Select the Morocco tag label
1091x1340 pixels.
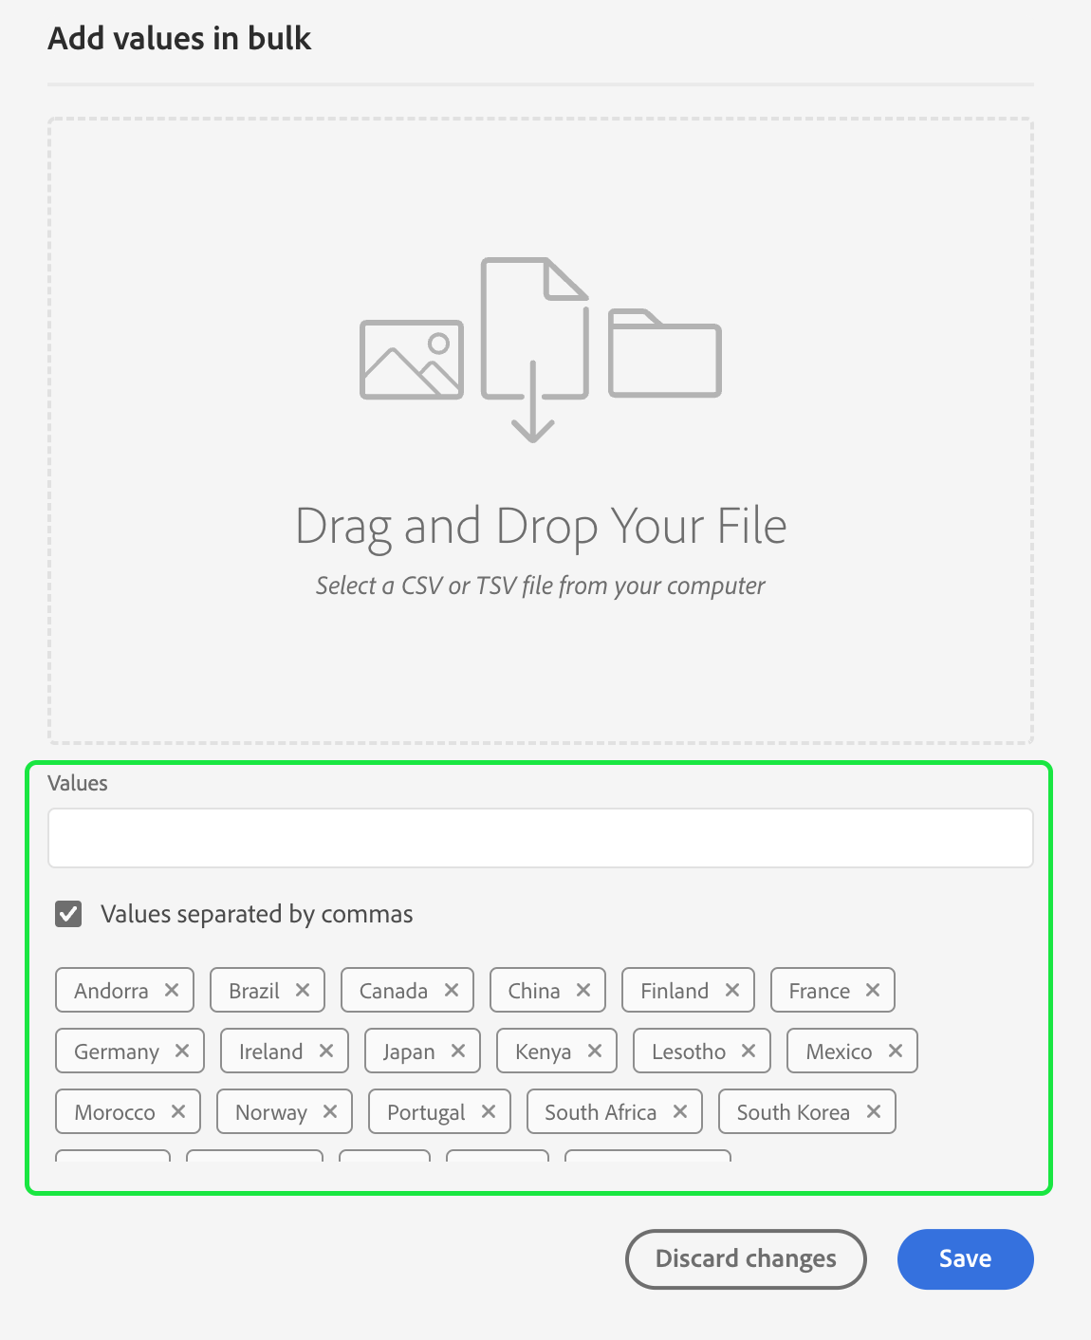115,1112
